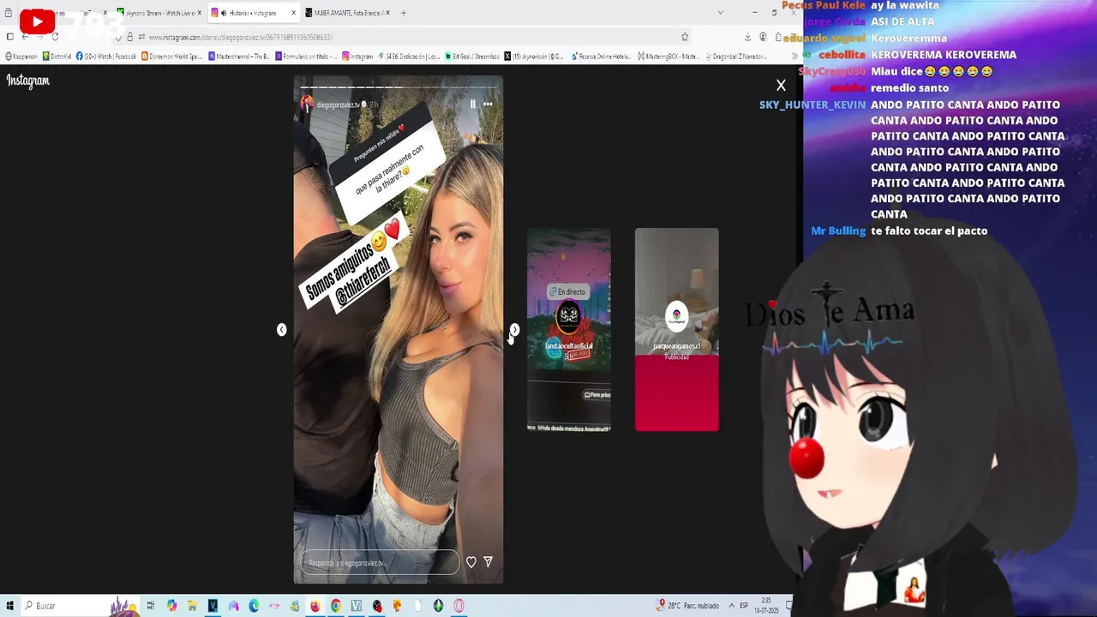
Task: Click the reply to diegogonzalez.tv input field
Action: click(381, 563)
